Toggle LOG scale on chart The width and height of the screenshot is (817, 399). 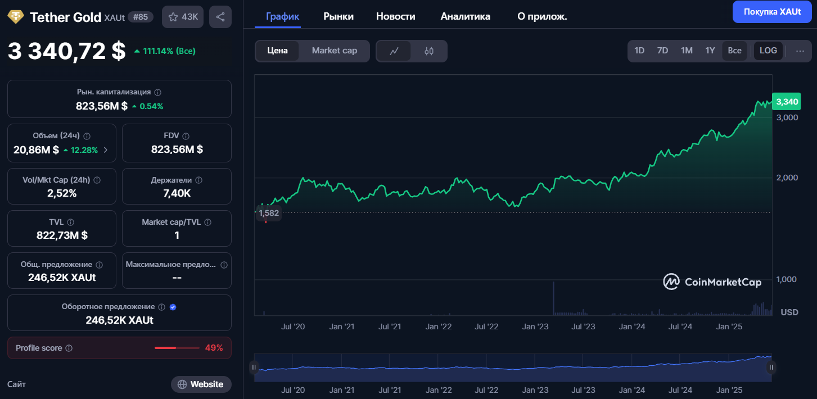pos(768,51)
